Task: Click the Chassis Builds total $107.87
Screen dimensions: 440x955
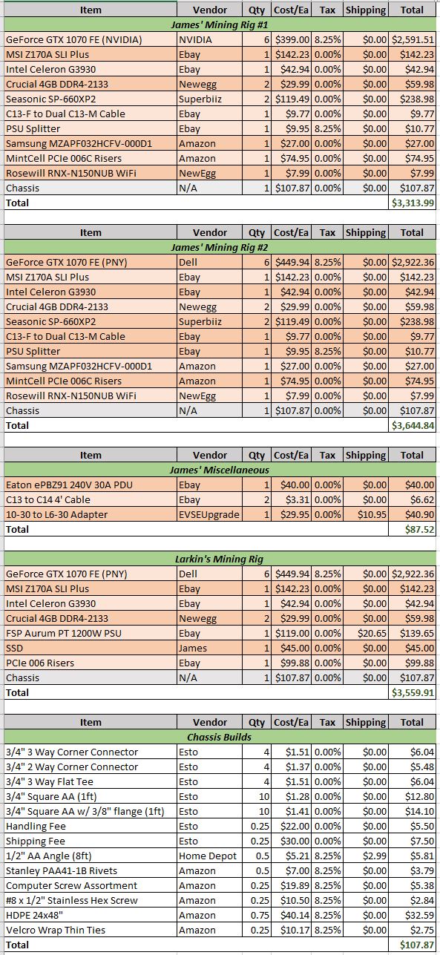Action: 413,945
